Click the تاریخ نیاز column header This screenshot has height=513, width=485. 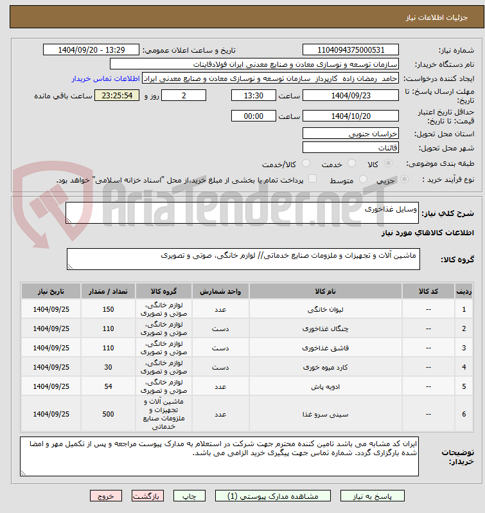click(x=51, y=291)
